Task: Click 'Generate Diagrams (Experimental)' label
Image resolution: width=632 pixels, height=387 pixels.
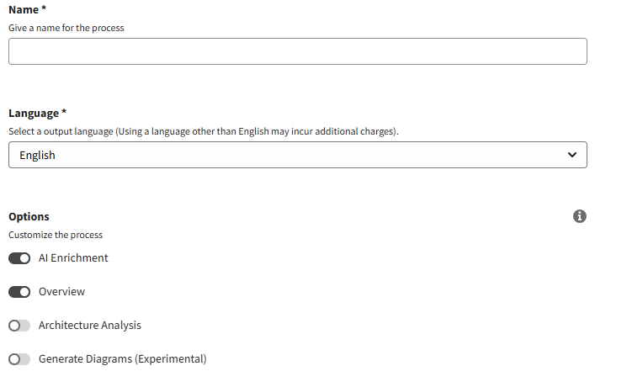Action: pos(122,359)
